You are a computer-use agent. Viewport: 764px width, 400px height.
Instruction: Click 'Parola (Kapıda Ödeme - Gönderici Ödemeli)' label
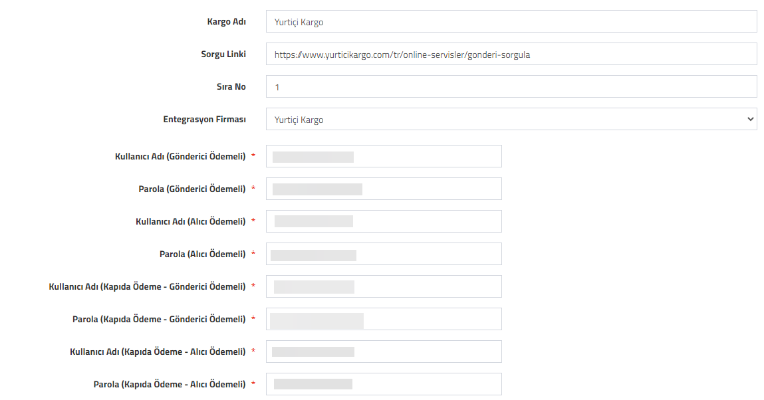159,320
